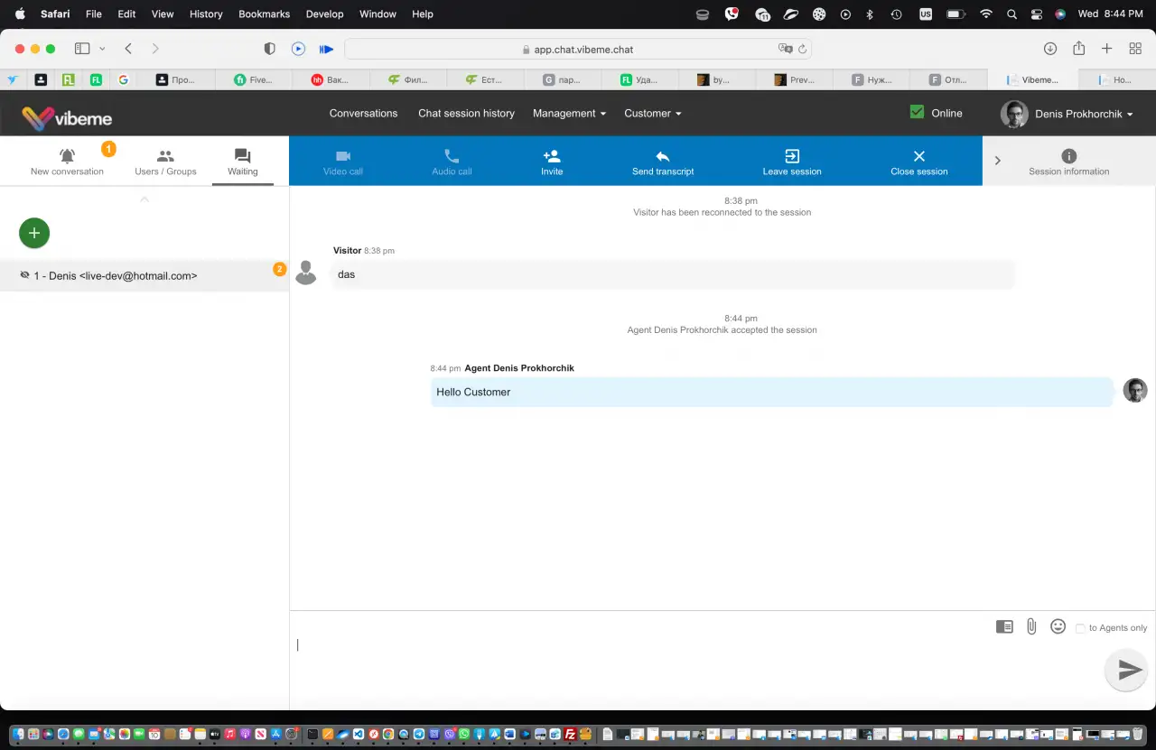1156x750 pixels.
Task: Switch to the Users / Groups tab
Action: coord(165,162)
